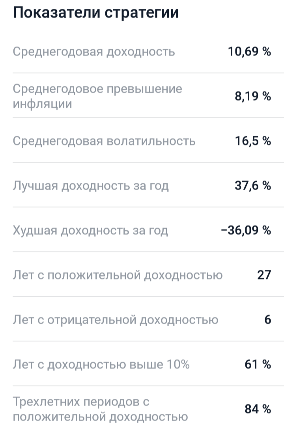Tap the 37,6 % value
284x443 pixels.
coord(253,186)
